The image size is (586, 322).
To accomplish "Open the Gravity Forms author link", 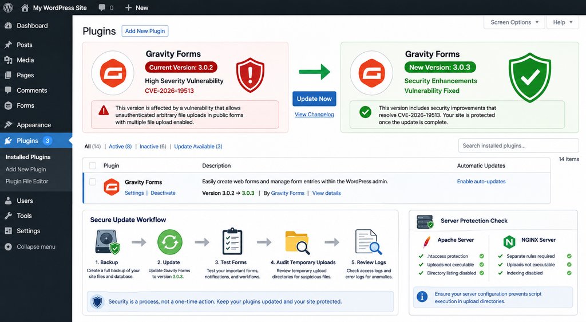I will tap(288, 193).
